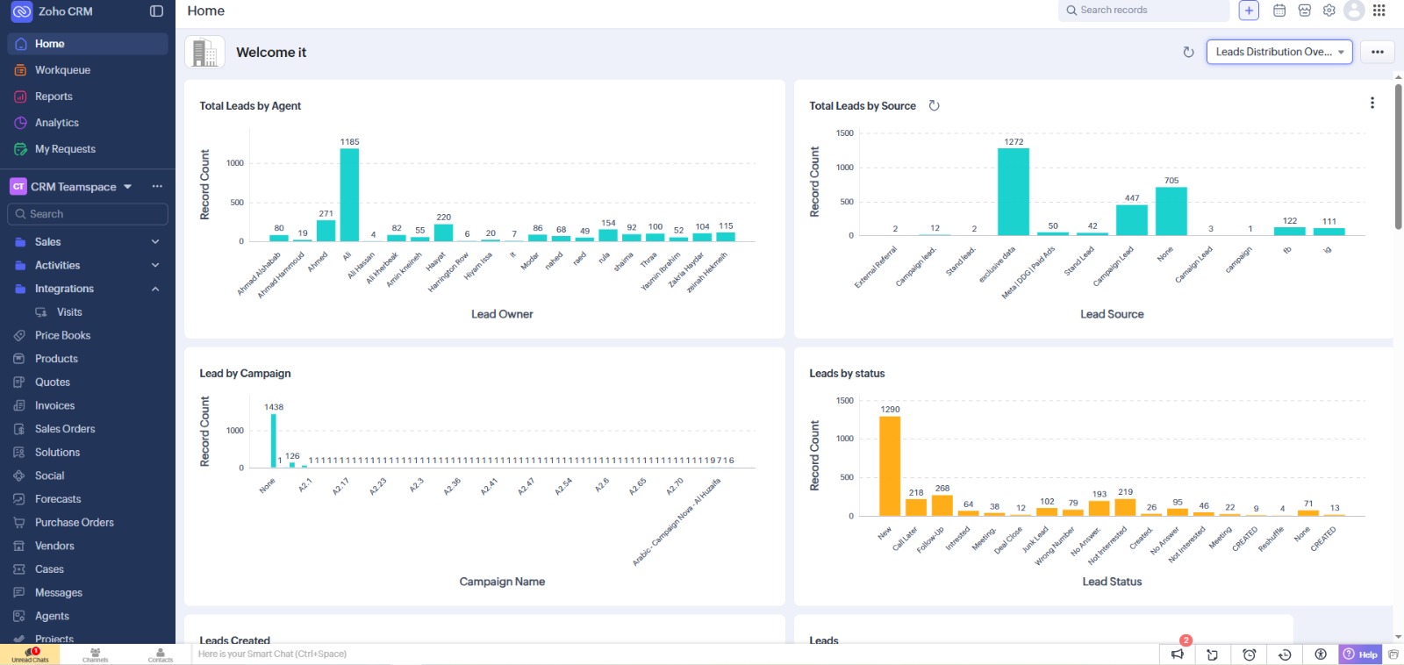
Task: Open Teamspace more options ellipsis
Action: (x=157, y=186)
